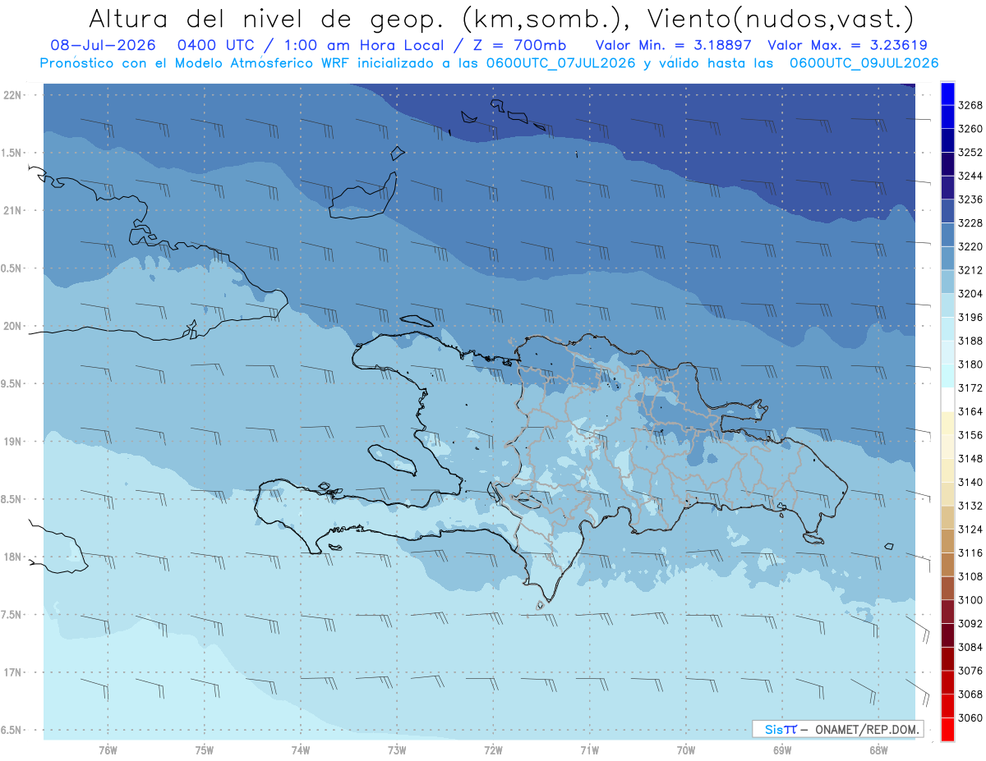Click the 3164 color scale label
This screenshot has height=761, width=986.
click(x=970, y=411)
